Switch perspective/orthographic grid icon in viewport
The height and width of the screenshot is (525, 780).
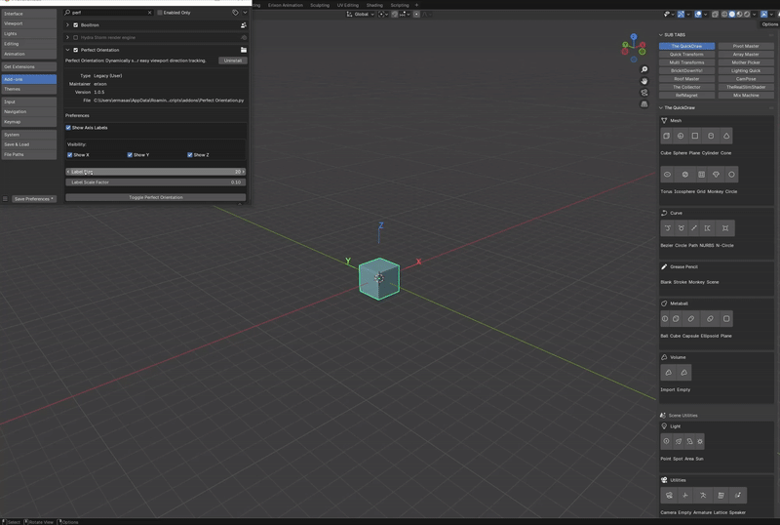pos(644,104)
